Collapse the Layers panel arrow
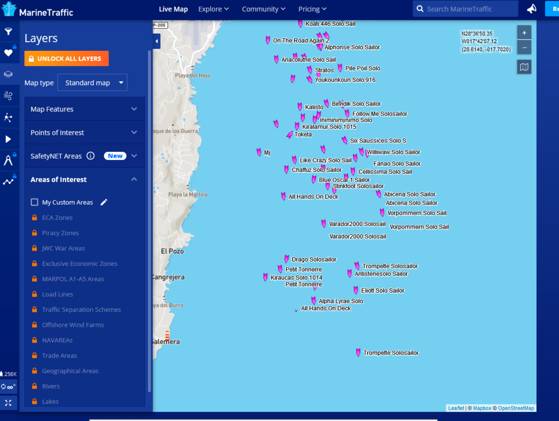The image size is (559, 421). coord(157,41)
